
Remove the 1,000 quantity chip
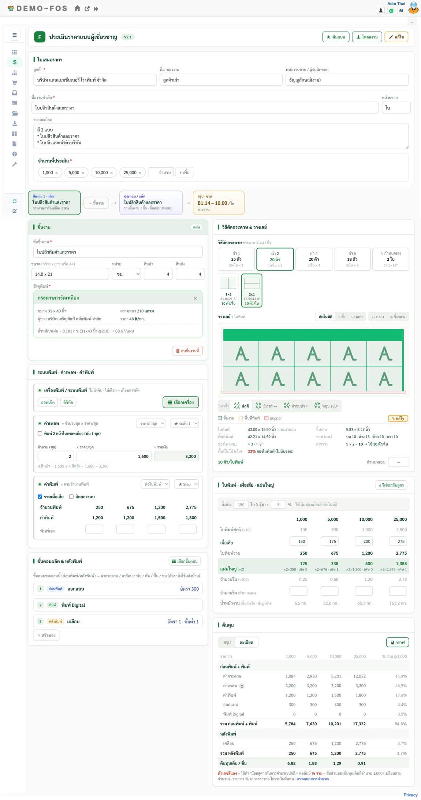click(x=56, y=173)
